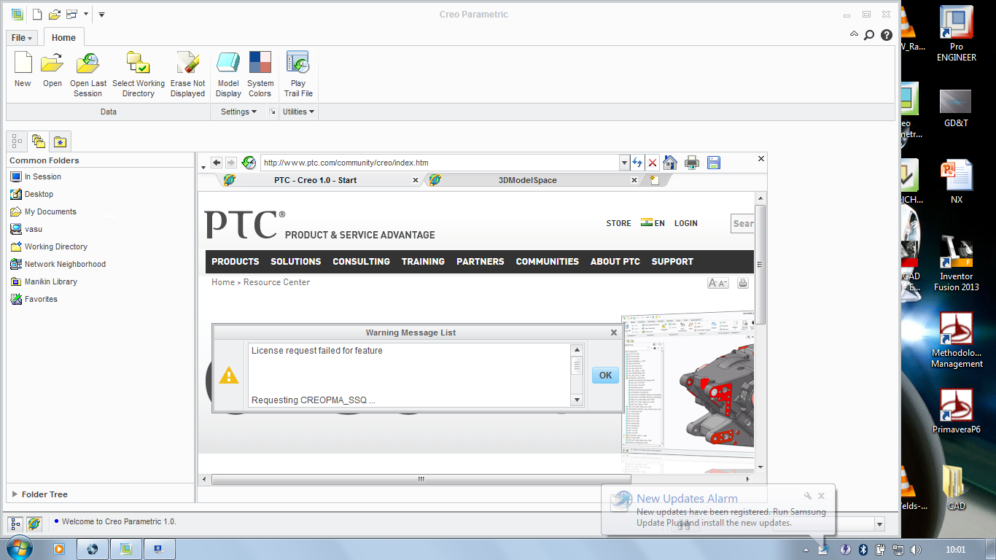Click in the URL address field
The image size is (996, 560).
pyautogui.click(x=439, y=163)
